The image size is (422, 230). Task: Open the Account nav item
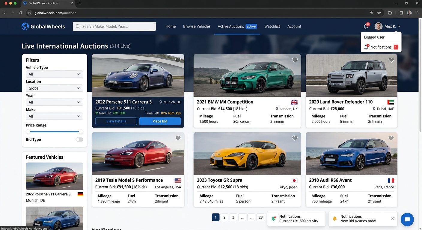pos(294,26)
